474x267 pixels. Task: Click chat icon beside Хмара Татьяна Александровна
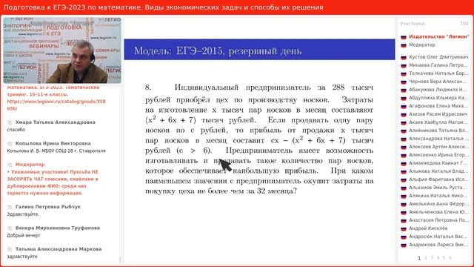pyautogui.click(x=10, y=122)
